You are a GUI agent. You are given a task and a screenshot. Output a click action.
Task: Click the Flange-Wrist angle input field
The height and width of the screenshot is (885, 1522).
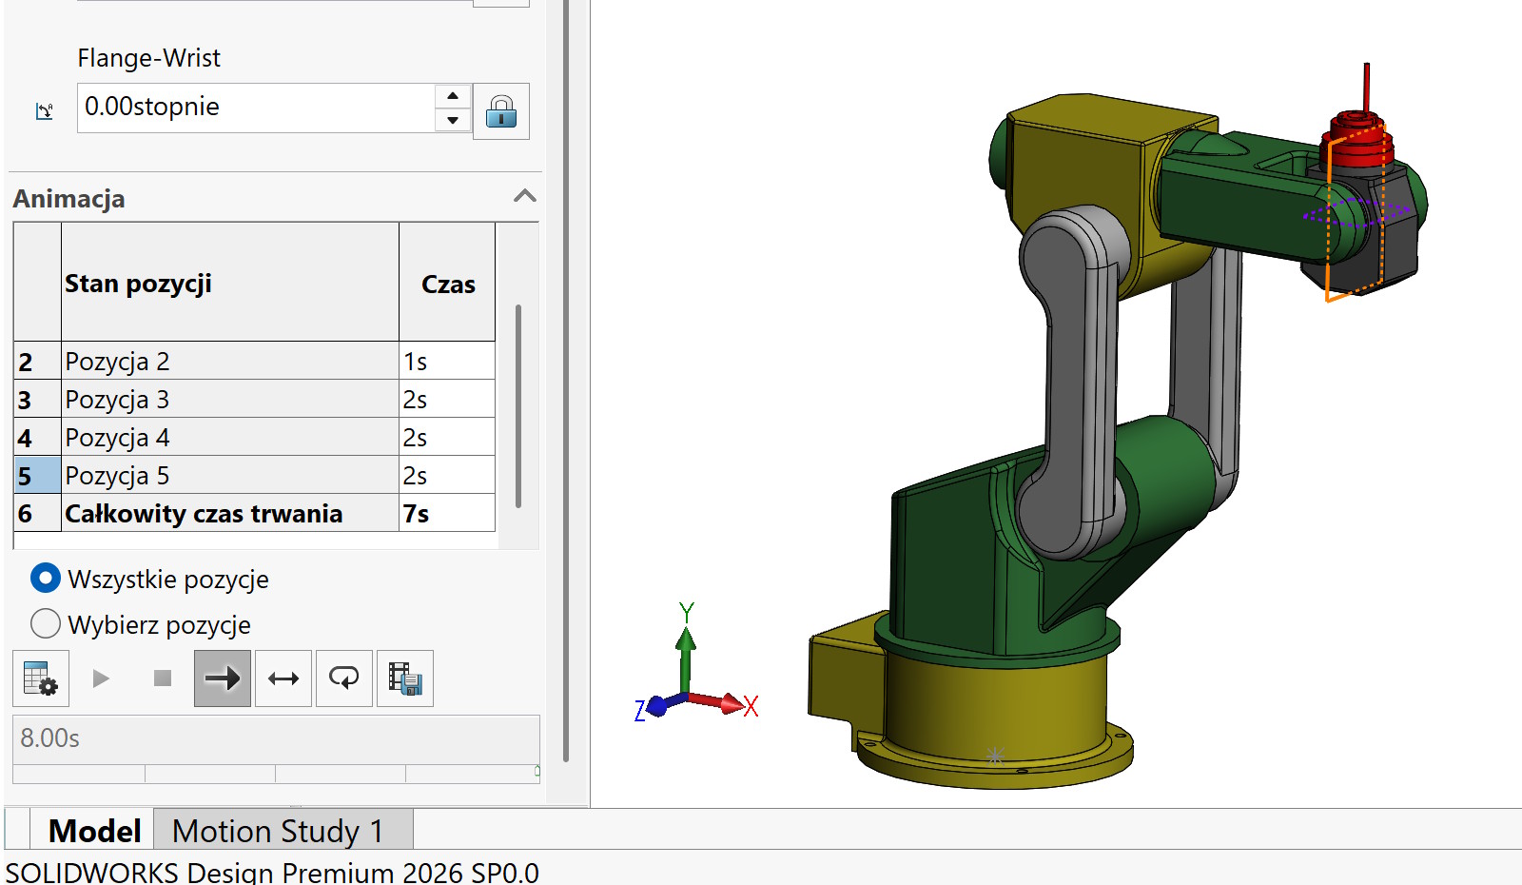255,108
